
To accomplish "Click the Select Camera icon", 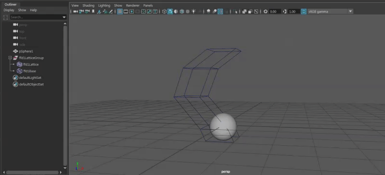I will click(75, 12).
